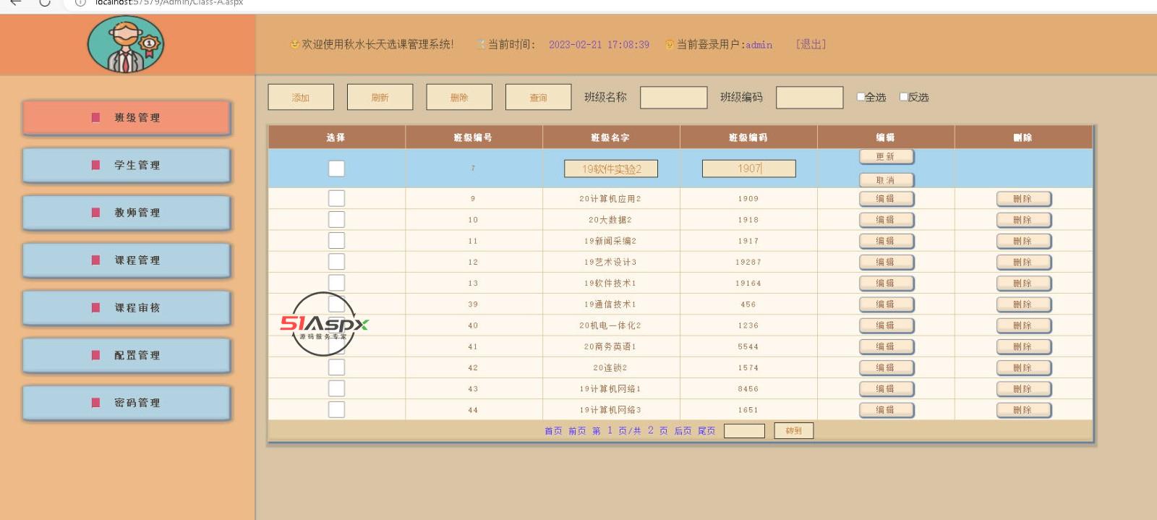Open 学生管理 in the sidebar
Viewport: 1157px width, 520px height.
127,166
